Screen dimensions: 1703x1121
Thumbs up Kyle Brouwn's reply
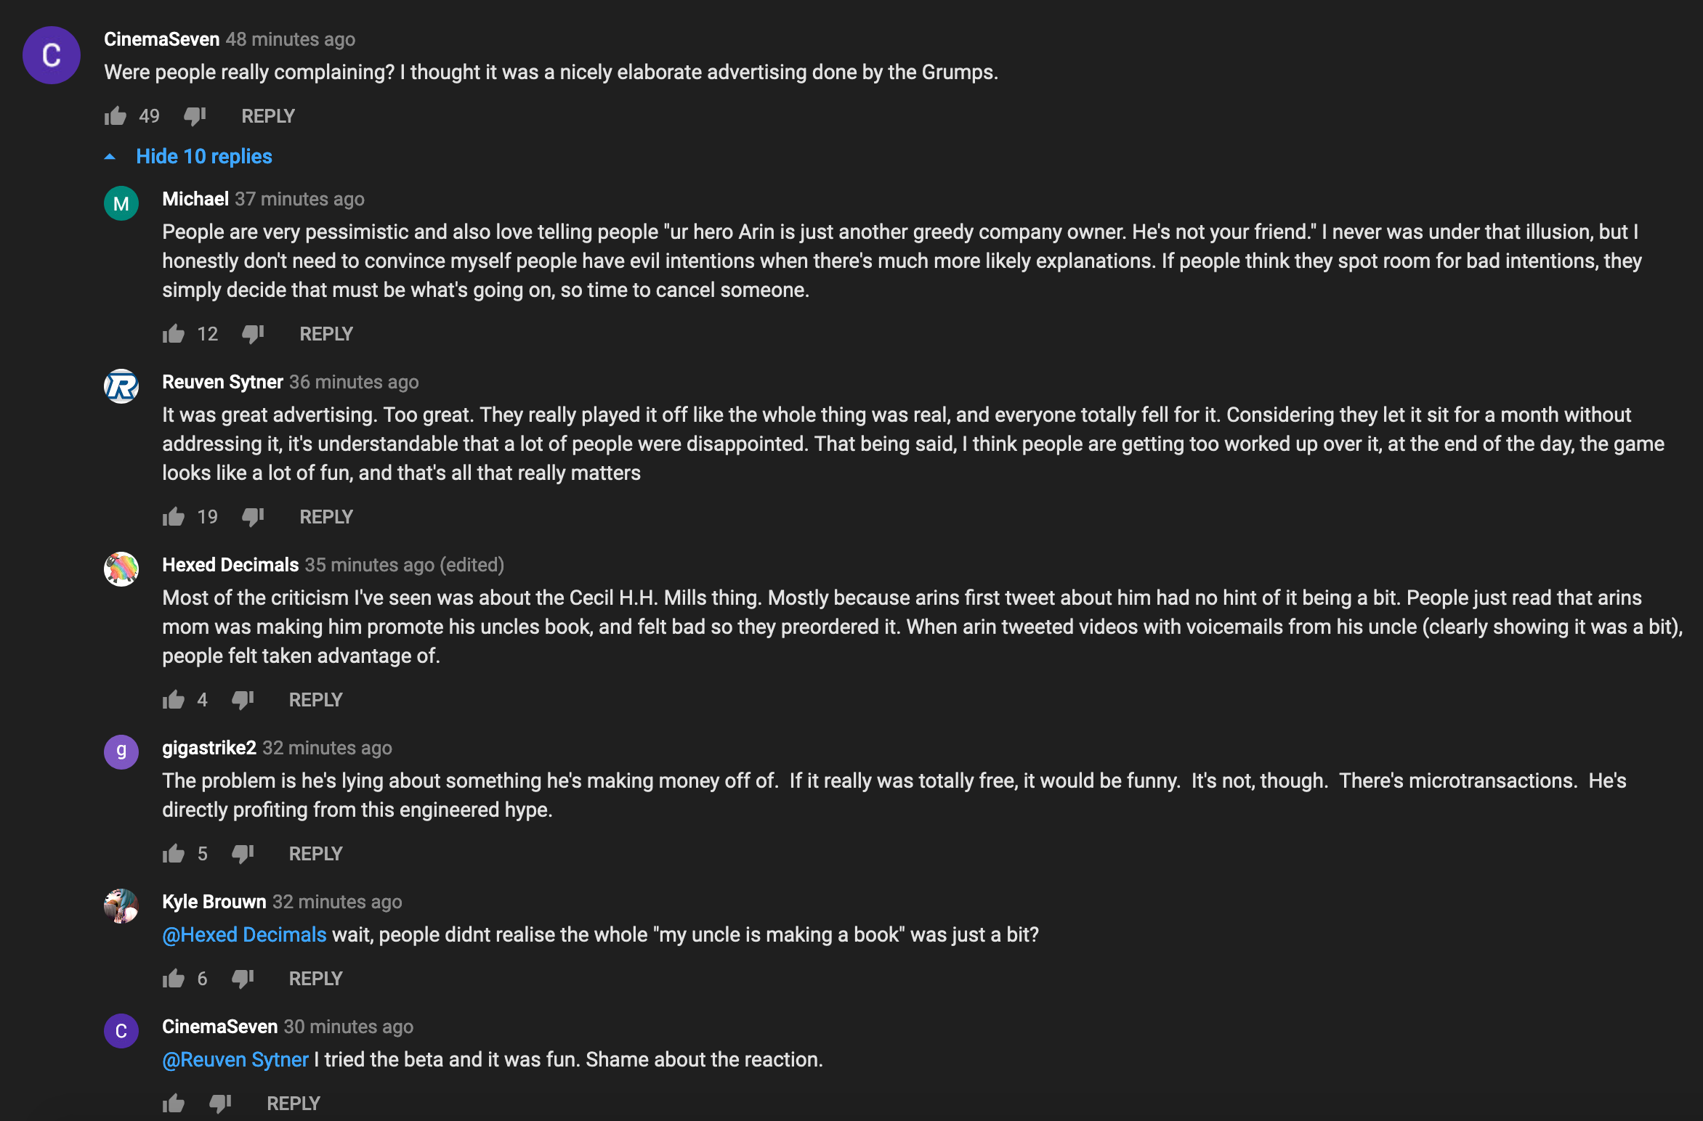[x=174, y=979]
